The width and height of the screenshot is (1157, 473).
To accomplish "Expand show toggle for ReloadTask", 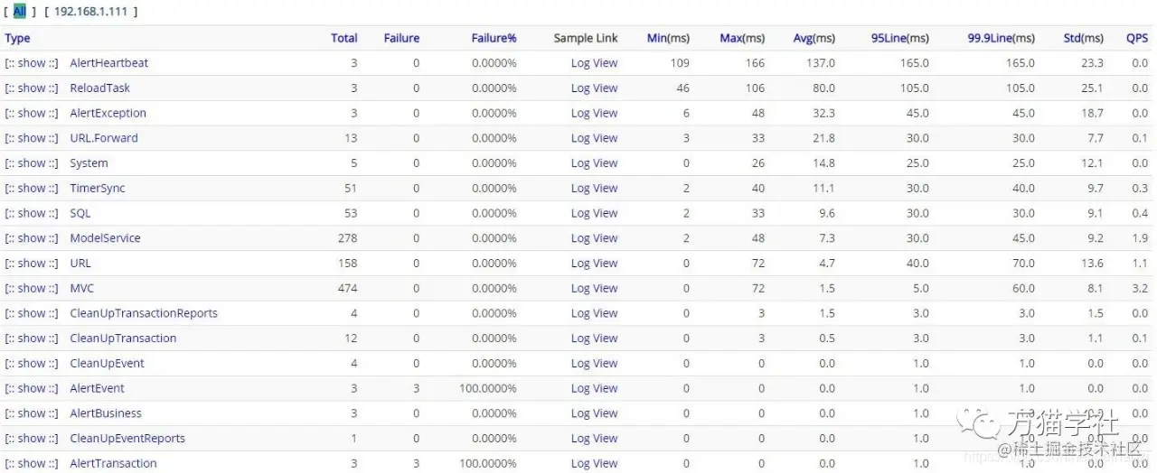I will pos(32,88).
